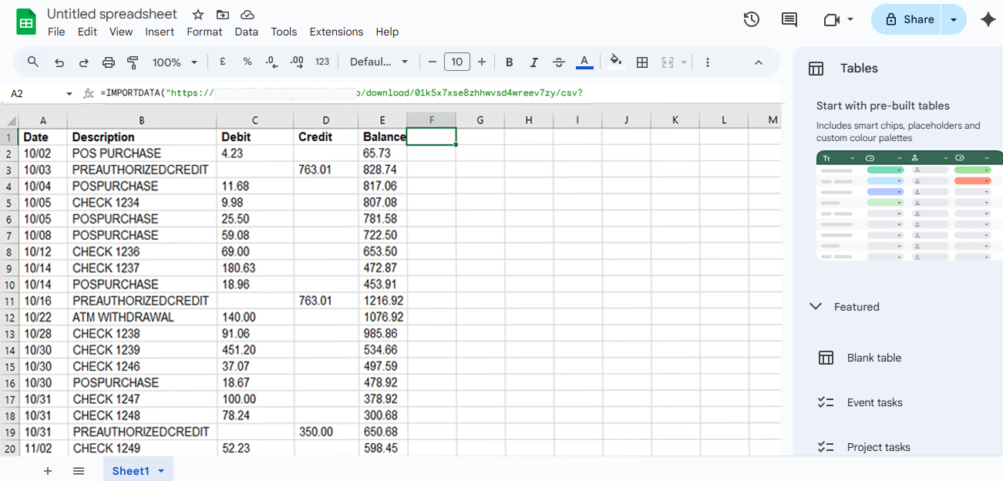Viewport: 1003px width, 481px height.
Task: Open the text colour picker
Action: [x=584, y=62]
